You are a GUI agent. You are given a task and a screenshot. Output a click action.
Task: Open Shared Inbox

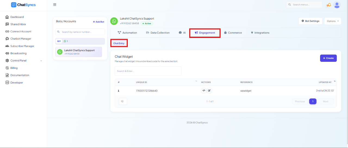(18, 24)
